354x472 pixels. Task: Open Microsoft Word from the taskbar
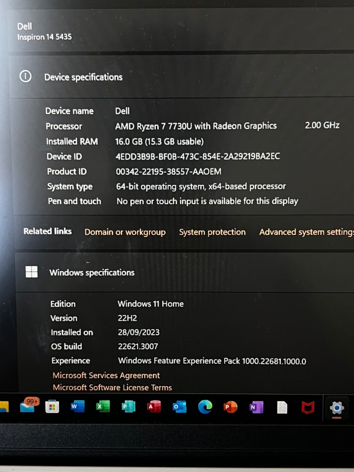[x=77, y=407]
